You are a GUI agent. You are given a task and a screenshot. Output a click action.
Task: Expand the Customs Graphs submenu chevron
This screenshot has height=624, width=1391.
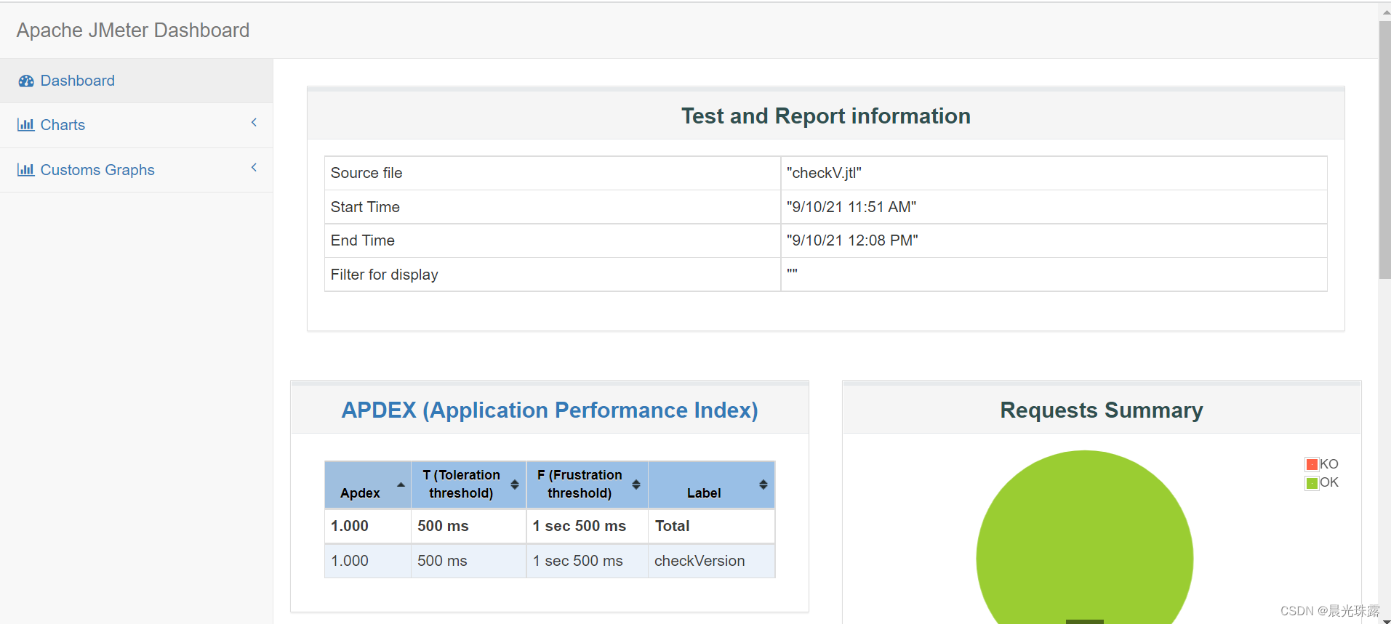pyautogui.click(x=254, y=168)
